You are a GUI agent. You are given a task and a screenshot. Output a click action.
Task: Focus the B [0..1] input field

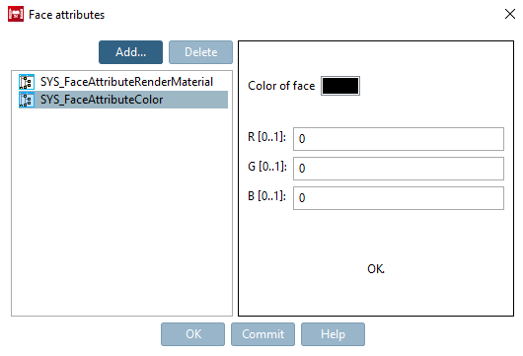point(399,198)
